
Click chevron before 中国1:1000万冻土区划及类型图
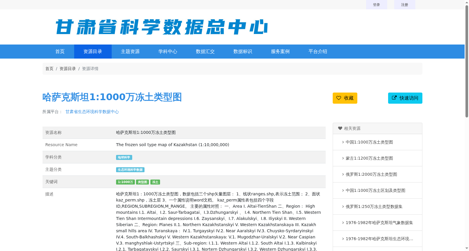pyautogui.click(x=343, y=190)
